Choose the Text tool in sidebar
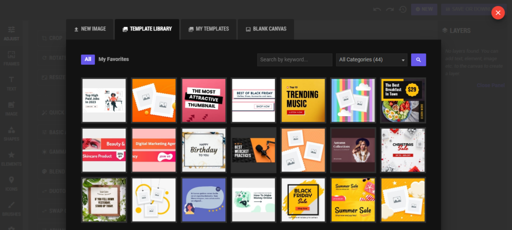512x230 pixels. click(11, 83)
